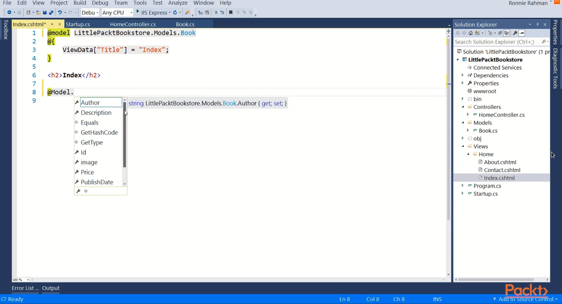Collapse the LittlePacktBookstore project node

458,59
